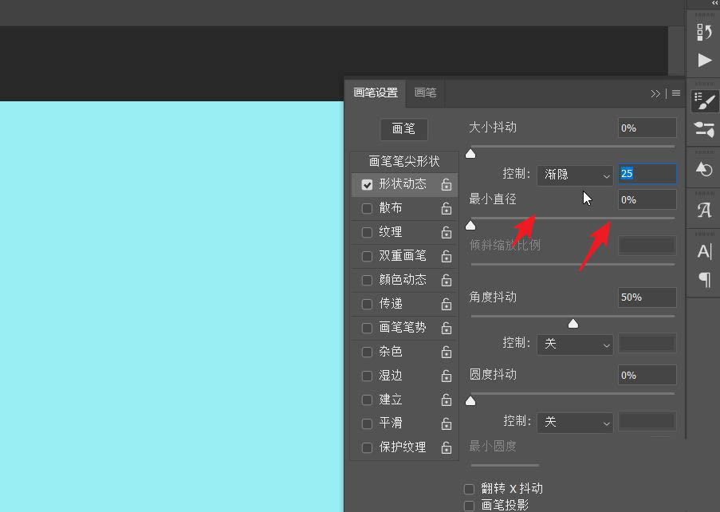Open the Clone Source panel icon

(x=704, y=169)
